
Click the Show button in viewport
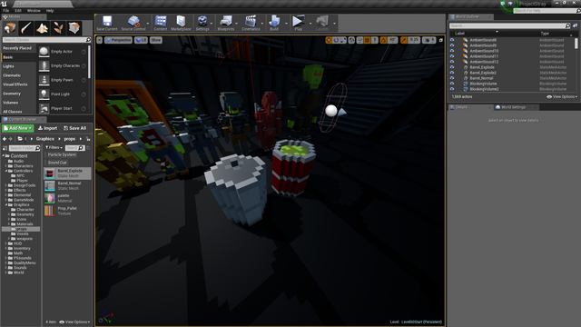156,40
